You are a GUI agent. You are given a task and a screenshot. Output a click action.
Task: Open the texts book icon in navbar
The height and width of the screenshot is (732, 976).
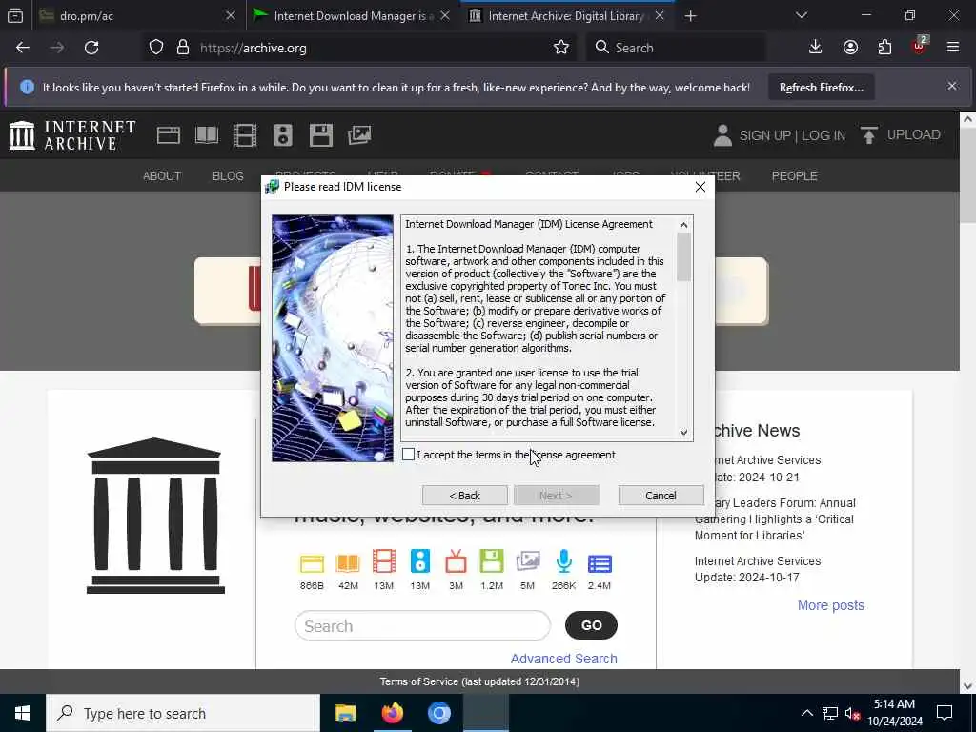coord(207,135)
